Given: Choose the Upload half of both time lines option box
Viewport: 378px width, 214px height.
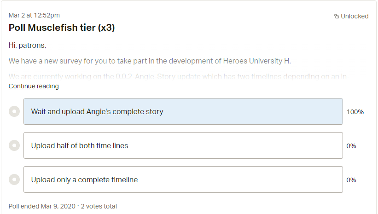Looking at the screenshot, I should 183,145.
